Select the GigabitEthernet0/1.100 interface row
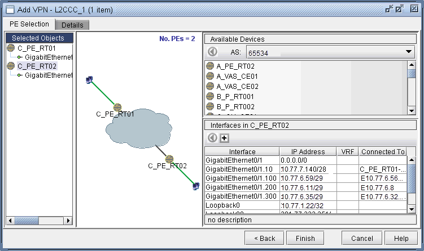Screen dimensions: 424x251 [x=242, y=178]
